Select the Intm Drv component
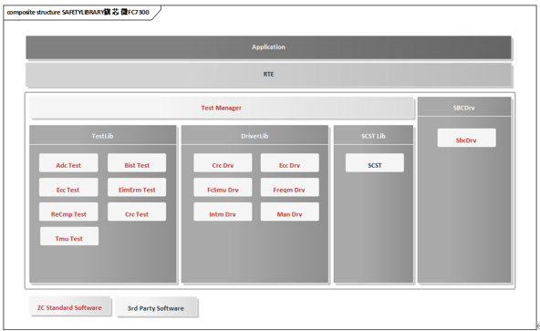This screenshot has width=540, height=331. tap(223, 212)
